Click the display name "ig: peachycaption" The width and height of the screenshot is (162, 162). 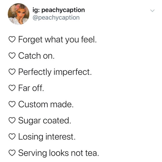coord(60,10)
